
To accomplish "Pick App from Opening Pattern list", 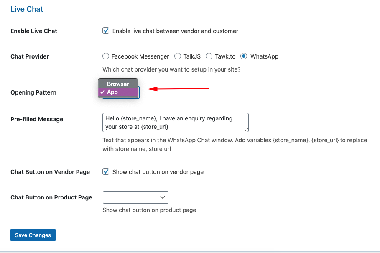I will click(x=118, y=92).
